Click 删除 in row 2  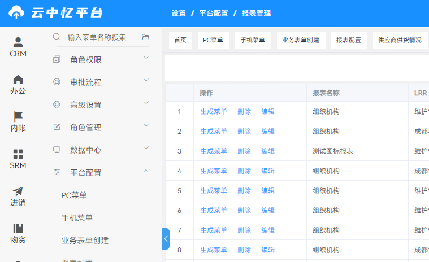pos(244,132)
